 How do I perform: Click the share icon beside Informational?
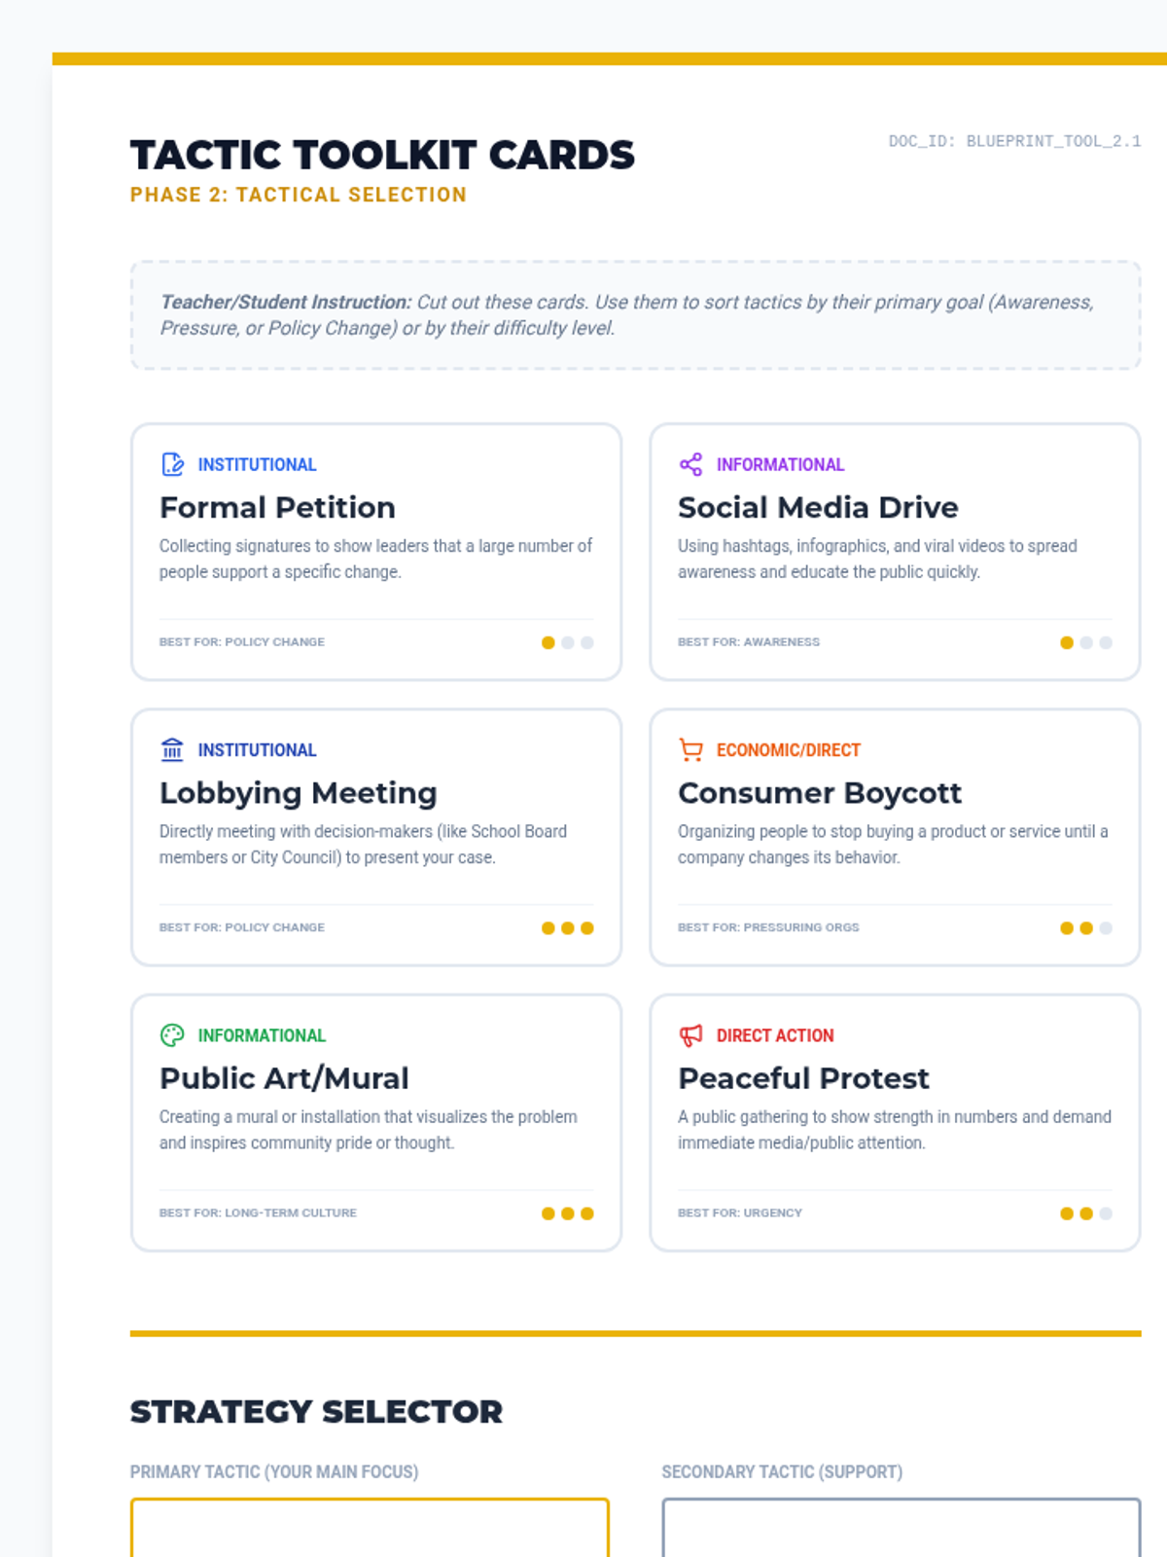(690, 464)
